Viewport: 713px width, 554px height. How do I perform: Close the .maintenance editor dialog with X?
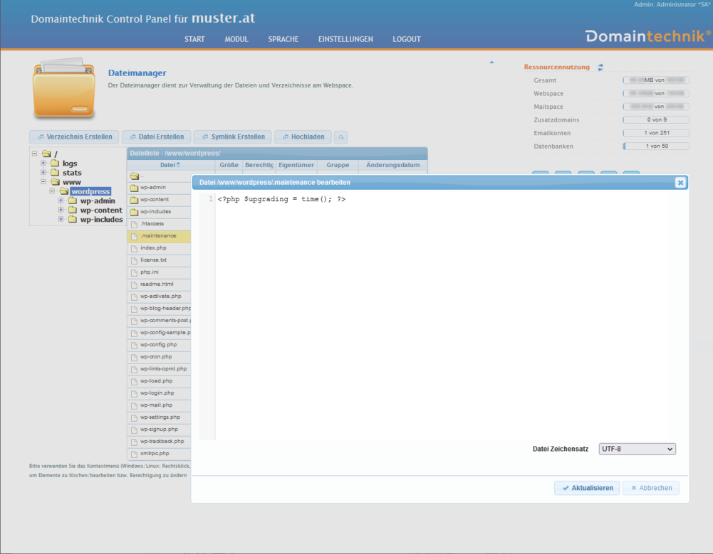680,183
